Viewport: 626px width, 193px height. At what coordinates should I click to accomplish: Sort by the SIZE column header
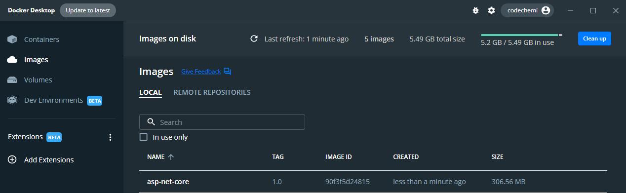pos(498,157)
